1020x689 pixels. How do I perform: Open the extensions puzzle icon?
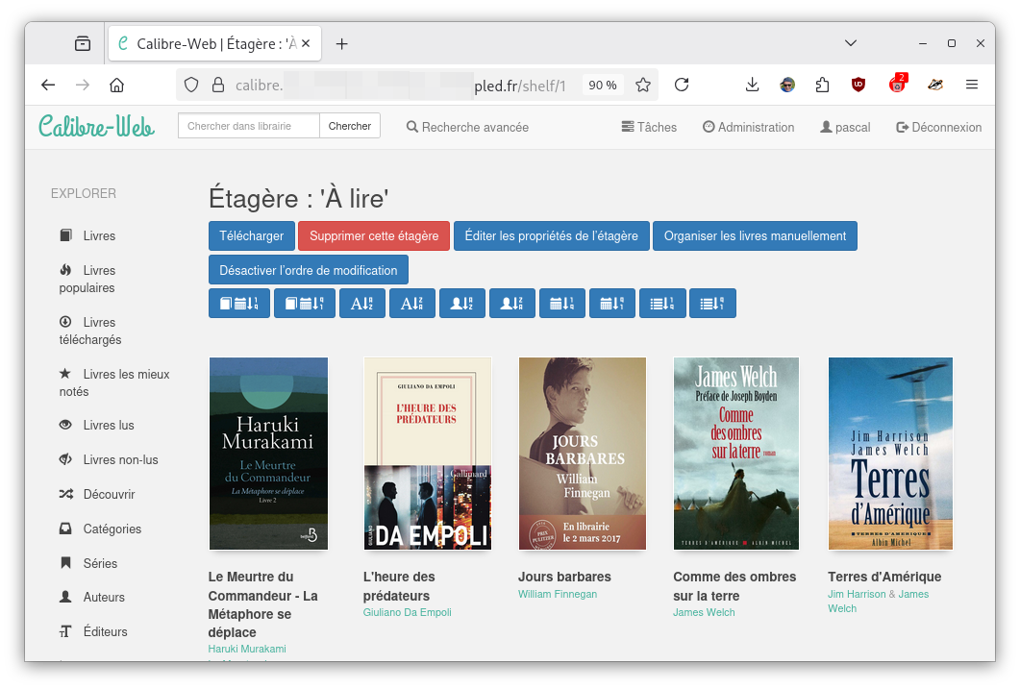(822, 86)
